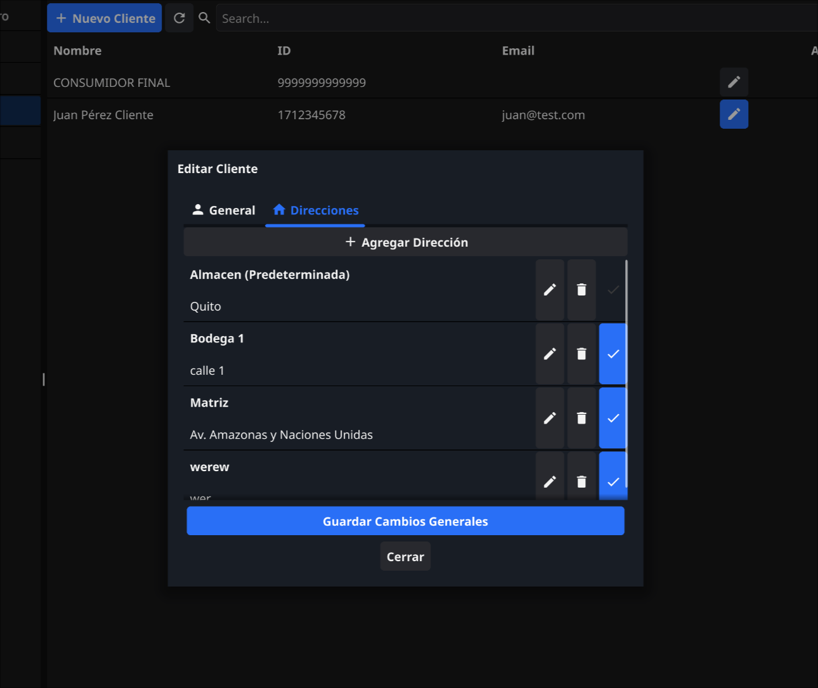The height and width of the screenshot is (688, 818).
Task: Select the Direcciones tab
Action: click(315, 211)
